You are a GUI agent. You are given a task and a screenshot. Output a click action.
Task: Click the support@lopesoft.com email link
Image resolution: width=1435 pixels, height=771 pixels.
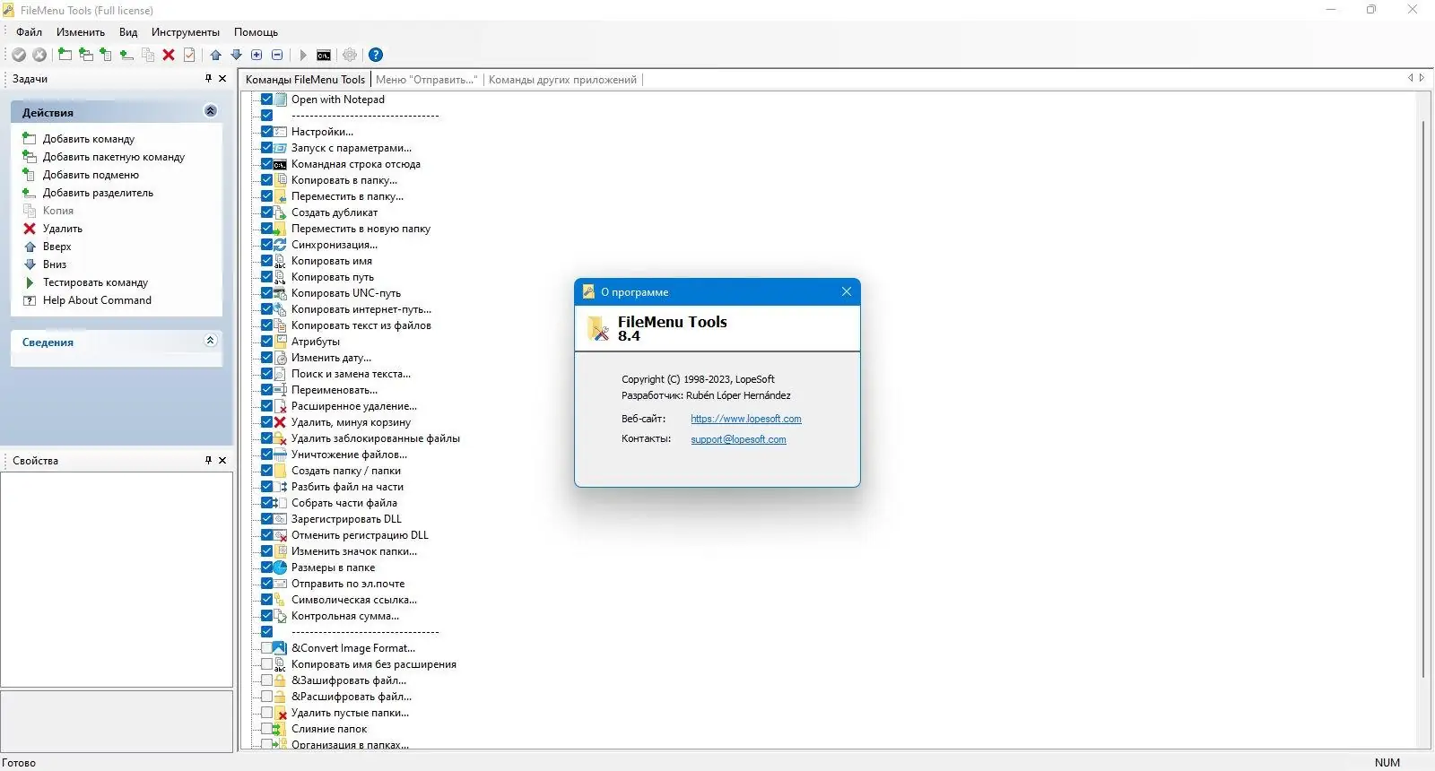click(738, 439)
